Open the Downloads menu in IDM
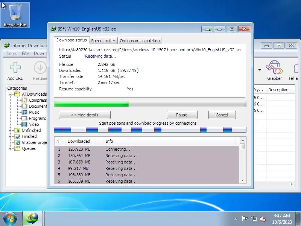The width and height of the screenshot is (301, 226). 40,53
